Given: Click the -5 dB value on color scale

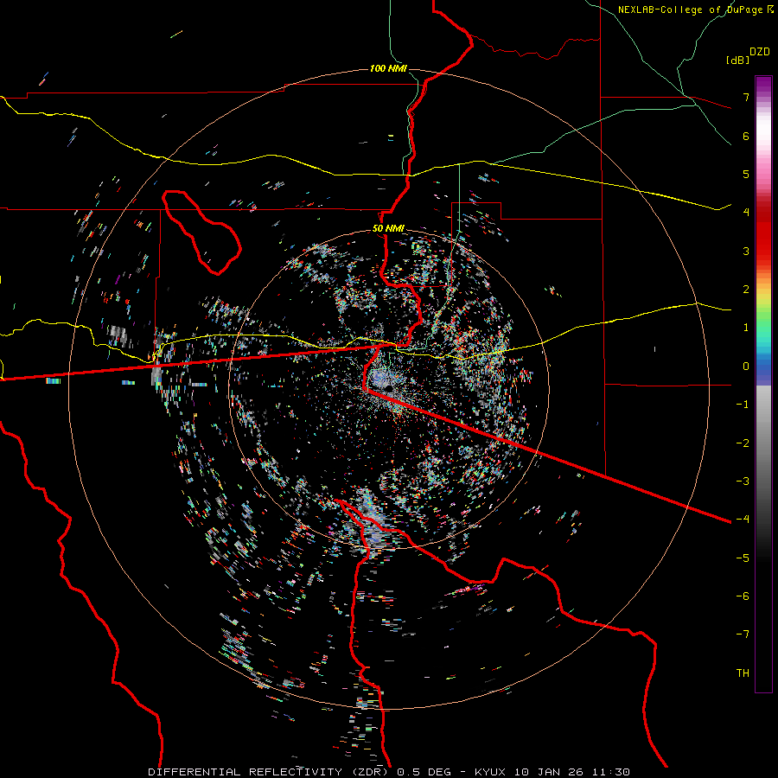Looking at the screenshot, I should coord(743,558).
